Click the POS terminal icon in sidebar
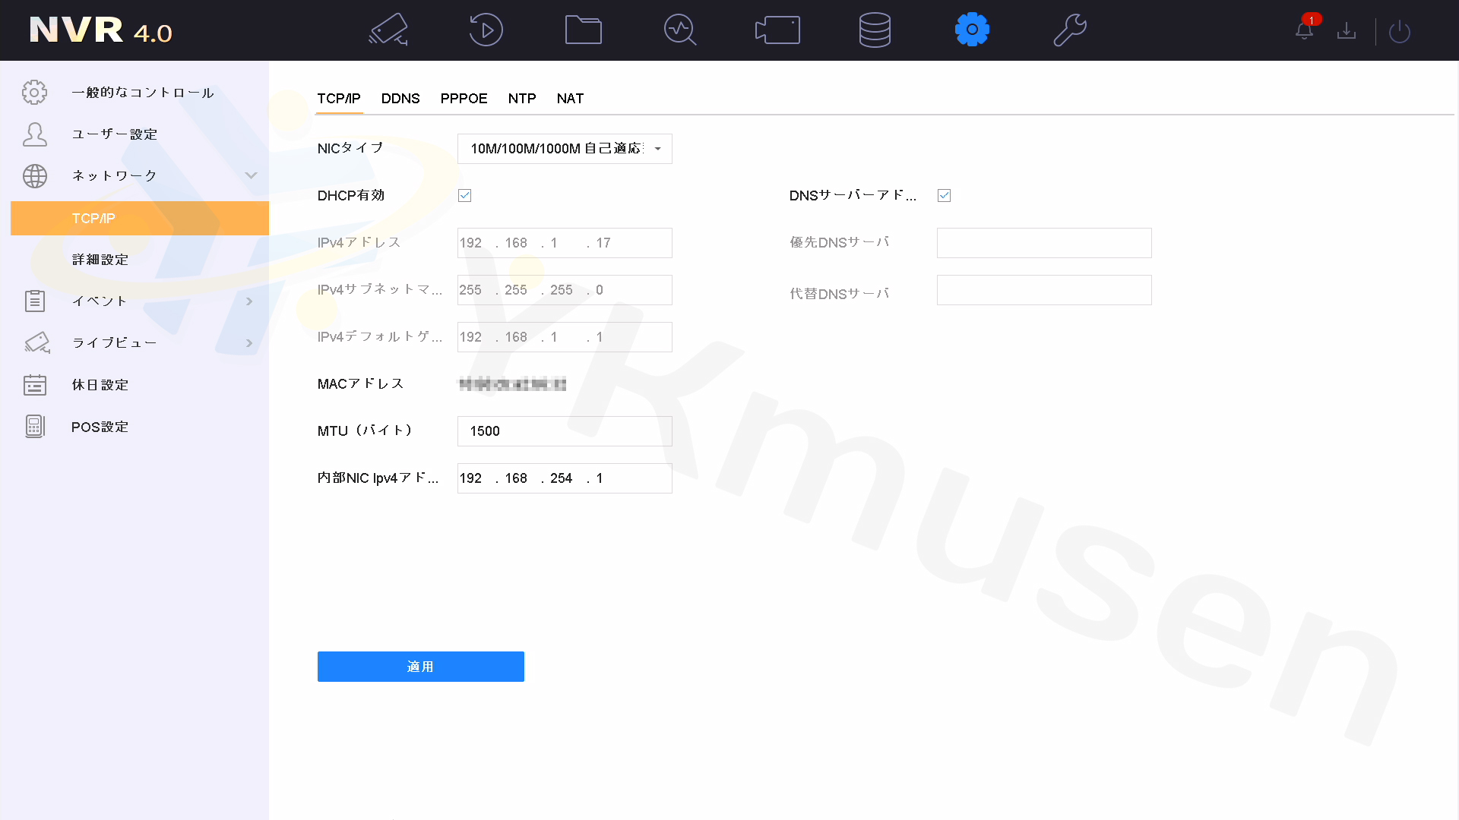The height and width of the screenshot is (820, 1459). coord(34,427)
